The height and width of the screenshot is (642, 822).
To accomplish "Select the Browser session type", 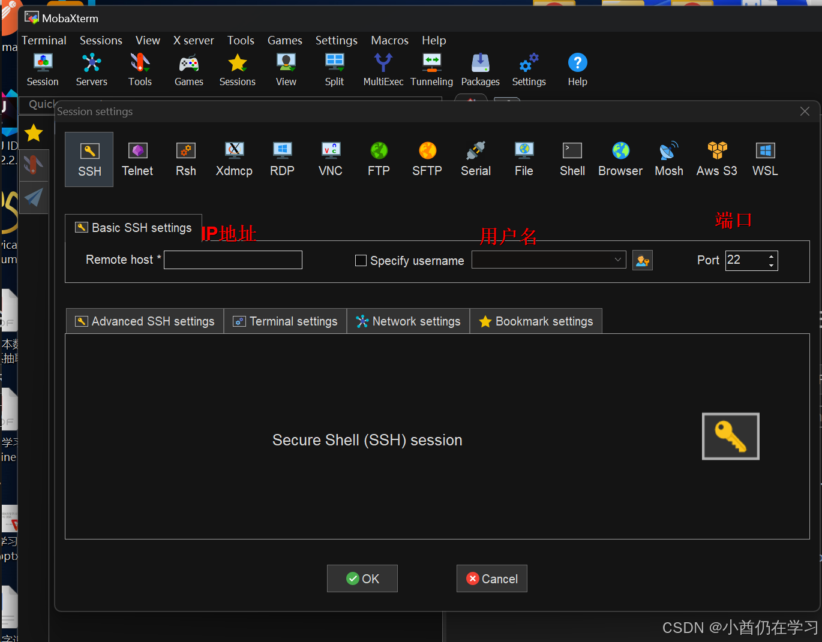I will point(620,159).
